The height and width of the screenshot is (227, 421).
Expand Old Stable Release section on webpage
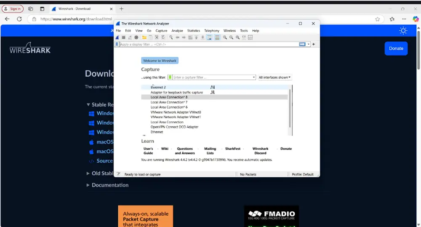point(88,174)
